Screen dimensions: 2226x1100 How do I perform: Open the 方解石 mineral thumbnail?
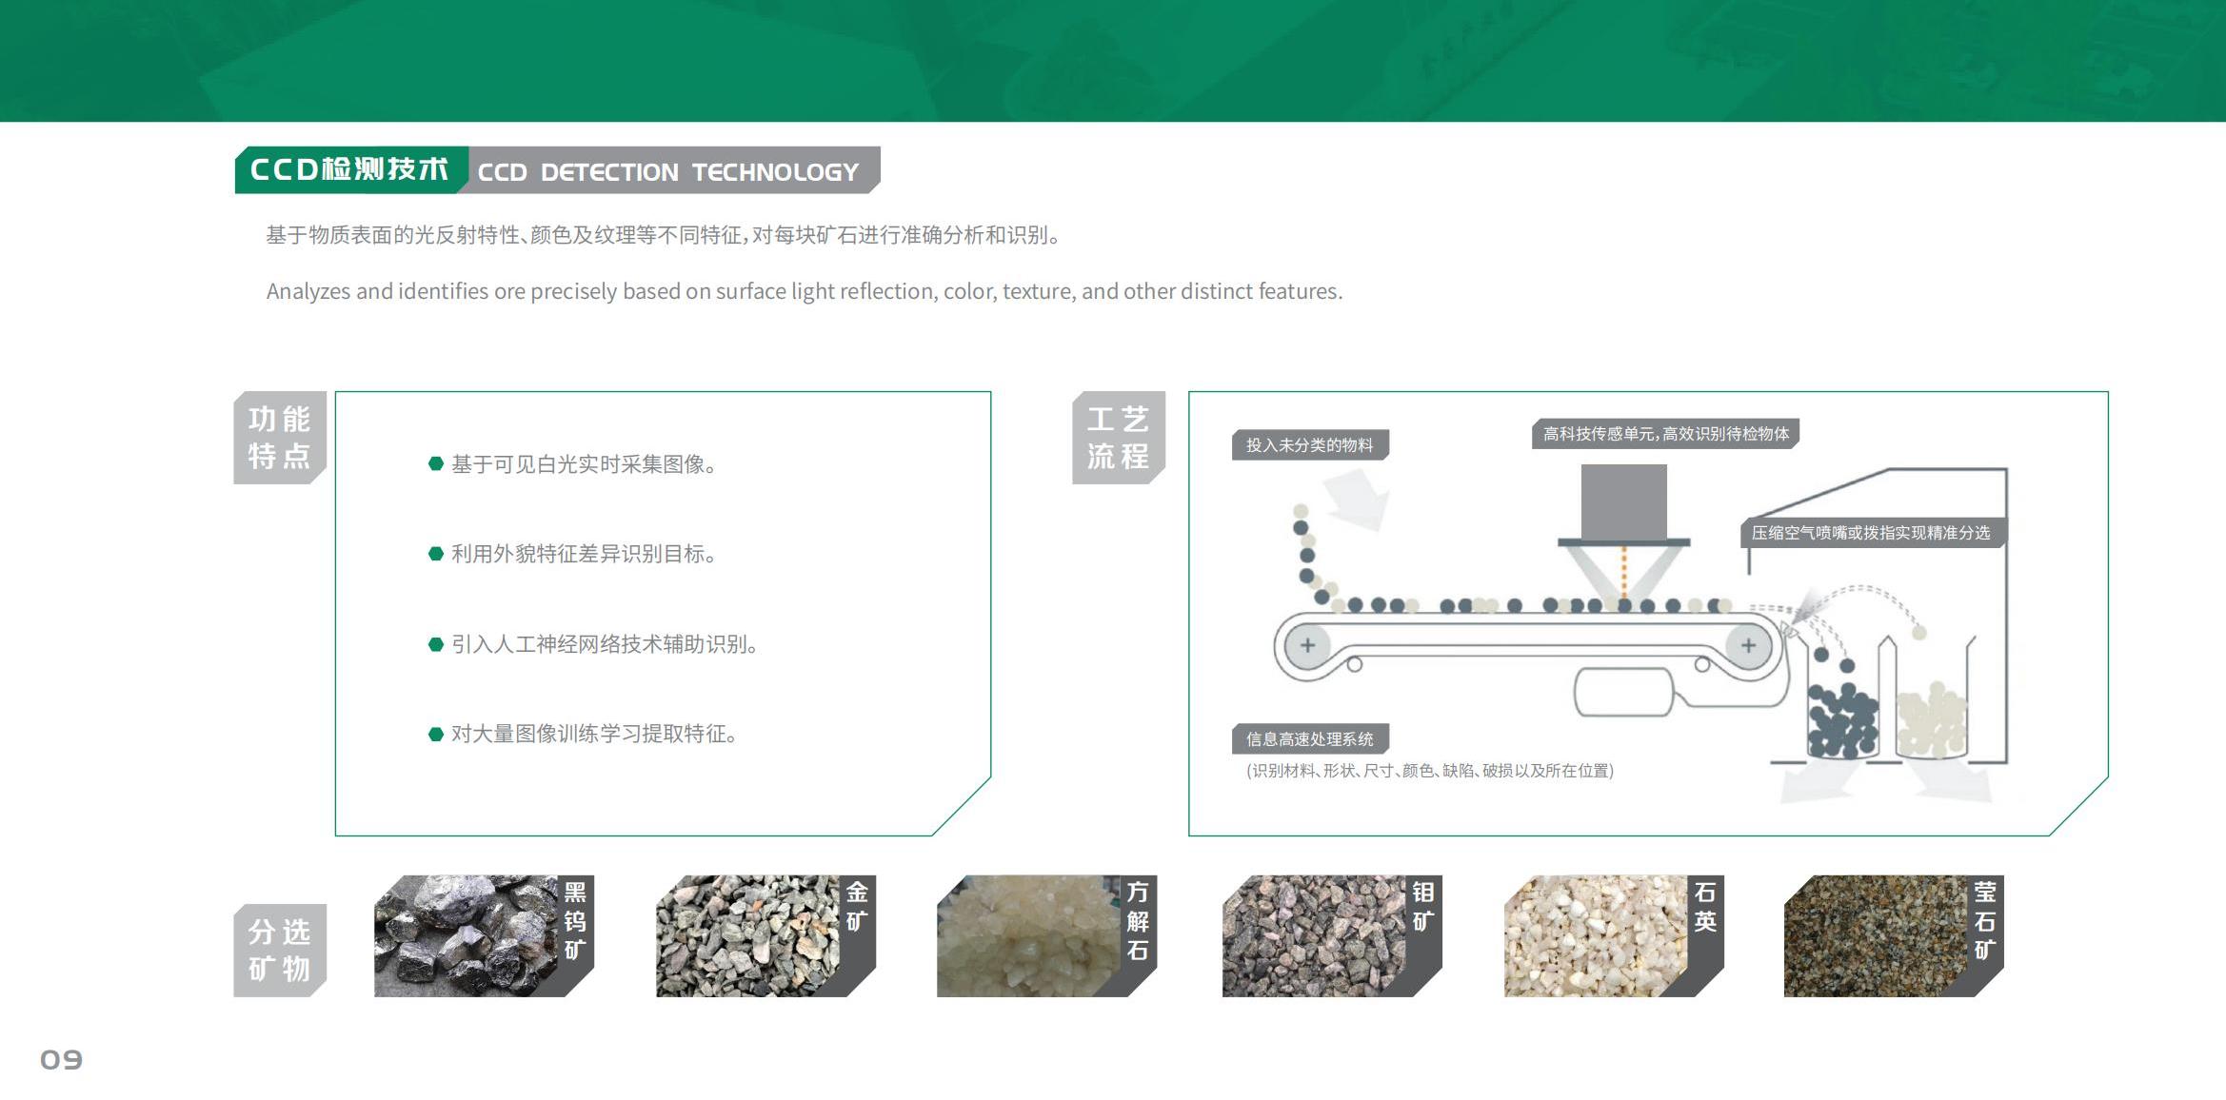point(1047,936)
